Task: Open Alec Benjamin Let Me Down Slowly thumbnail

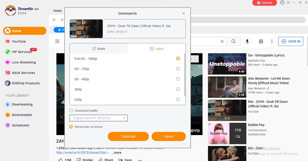Action: point(227,87)
